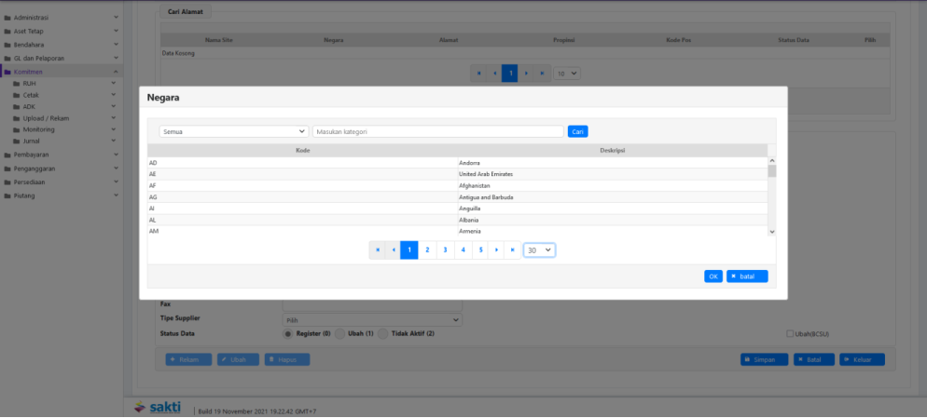Click next page arrow in Negara dialog

[498, 250]
